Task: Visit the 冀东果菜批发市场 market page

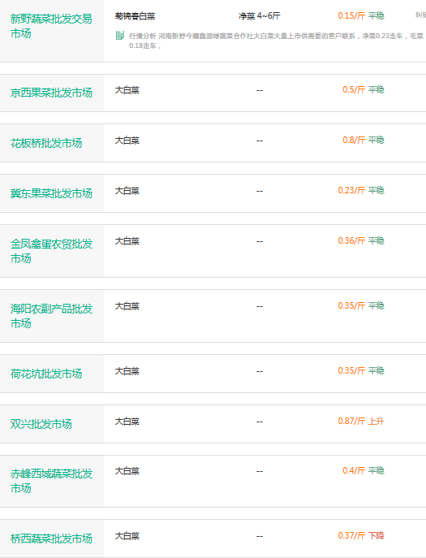Action: [51, 193]
